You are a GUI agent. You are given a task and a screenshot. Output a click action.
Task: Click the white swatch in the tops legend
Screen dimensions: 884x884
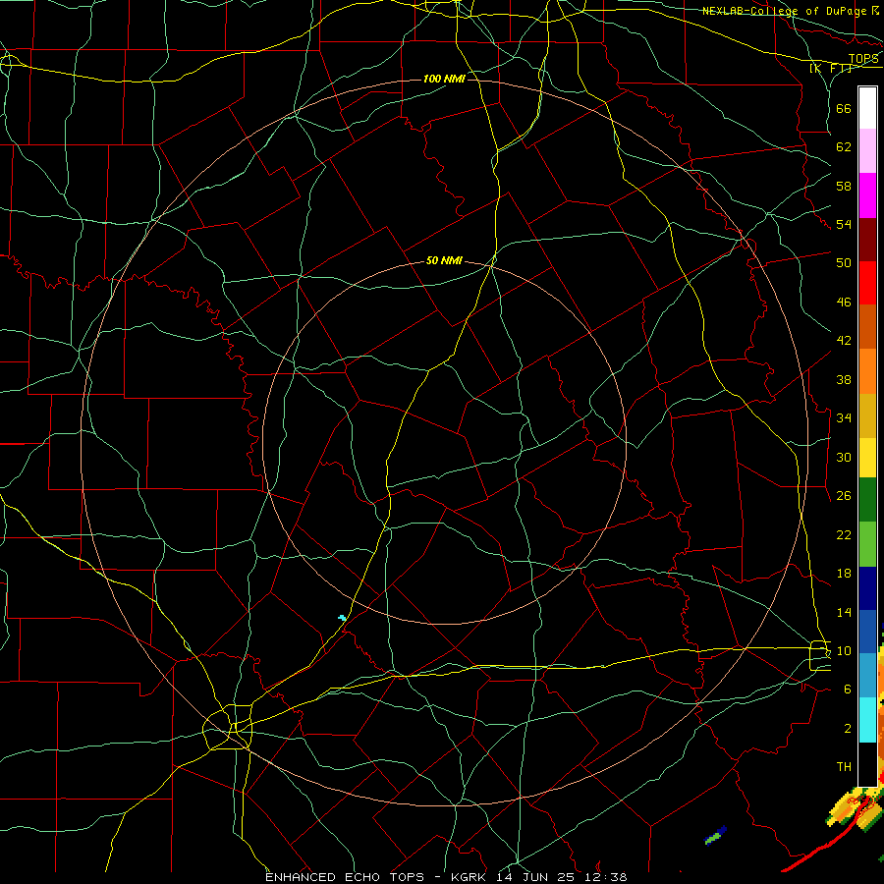[x=867, y=108]
